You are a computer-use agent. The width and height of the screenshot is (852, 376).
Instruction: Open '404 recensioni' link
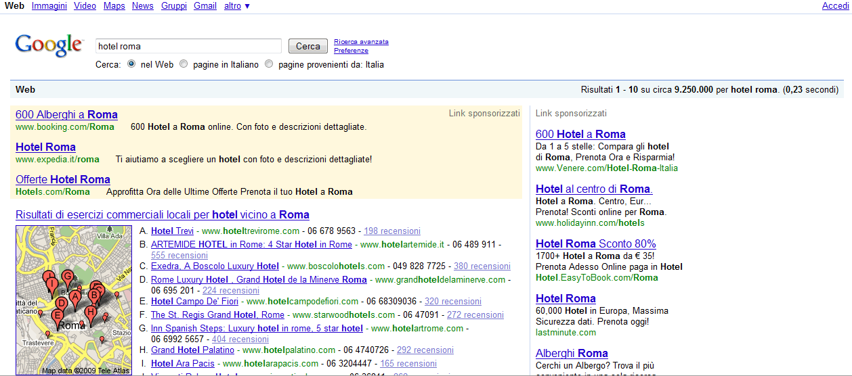tap(240, 339)
